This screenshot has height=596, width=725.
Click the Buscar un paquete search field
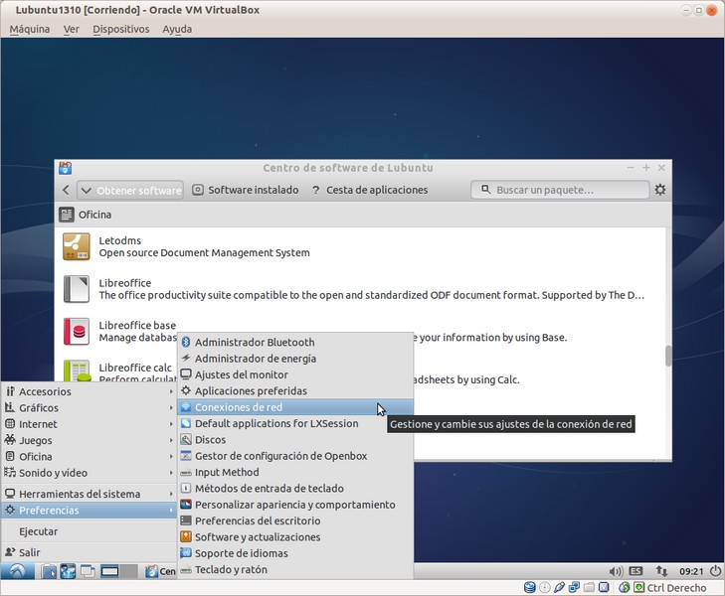tap(560, 190)
